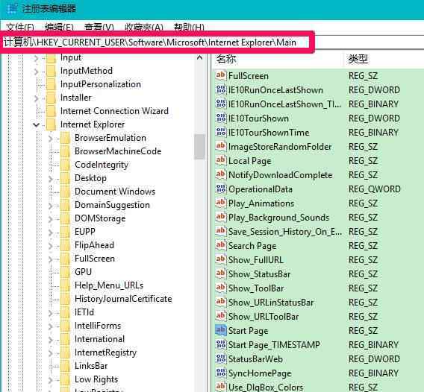
Task: Select the Help_Menu_URLs key
Action: click(109, 285)
